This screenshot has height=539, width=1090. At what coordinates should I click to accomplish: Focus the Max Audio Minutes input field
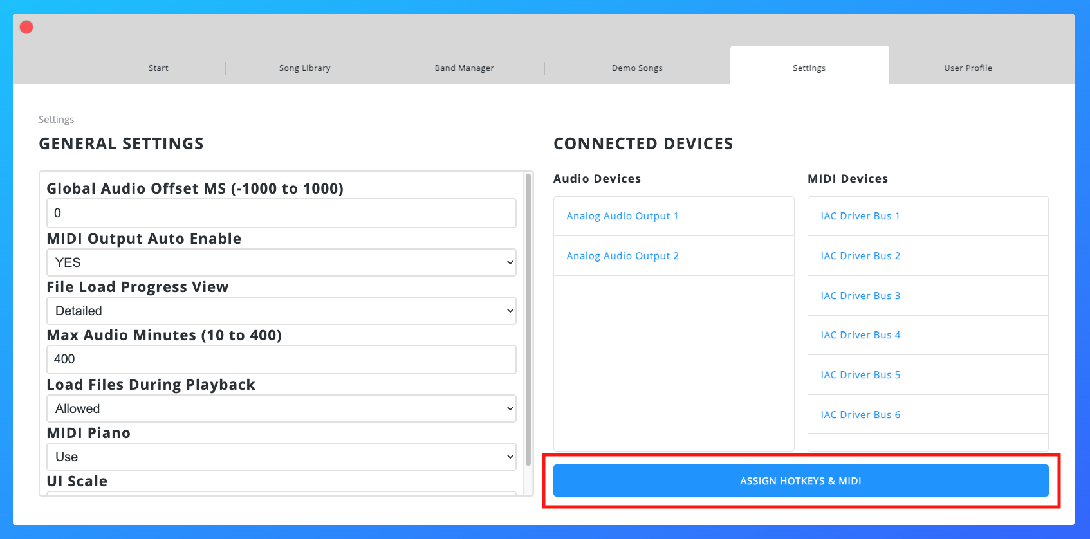[281, 359]
